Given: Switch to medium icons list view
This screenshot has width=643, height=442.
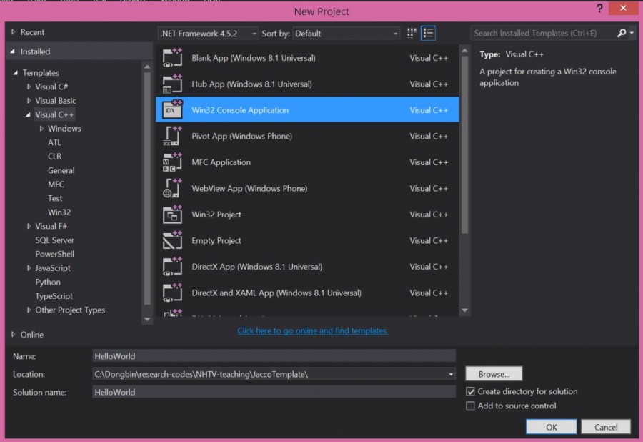Looking at the screenshot, I should (x=428, y=33).
